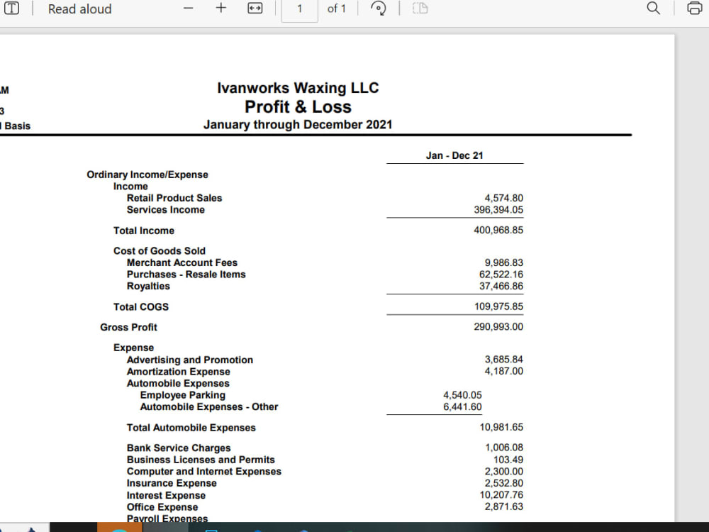
Task: Select 'Total Automobile Expenses' label
Action: coord(191,428)
